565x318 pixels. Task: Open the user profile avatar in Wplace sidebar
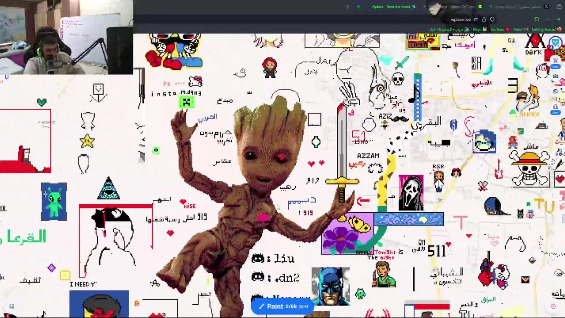(555, 43)
